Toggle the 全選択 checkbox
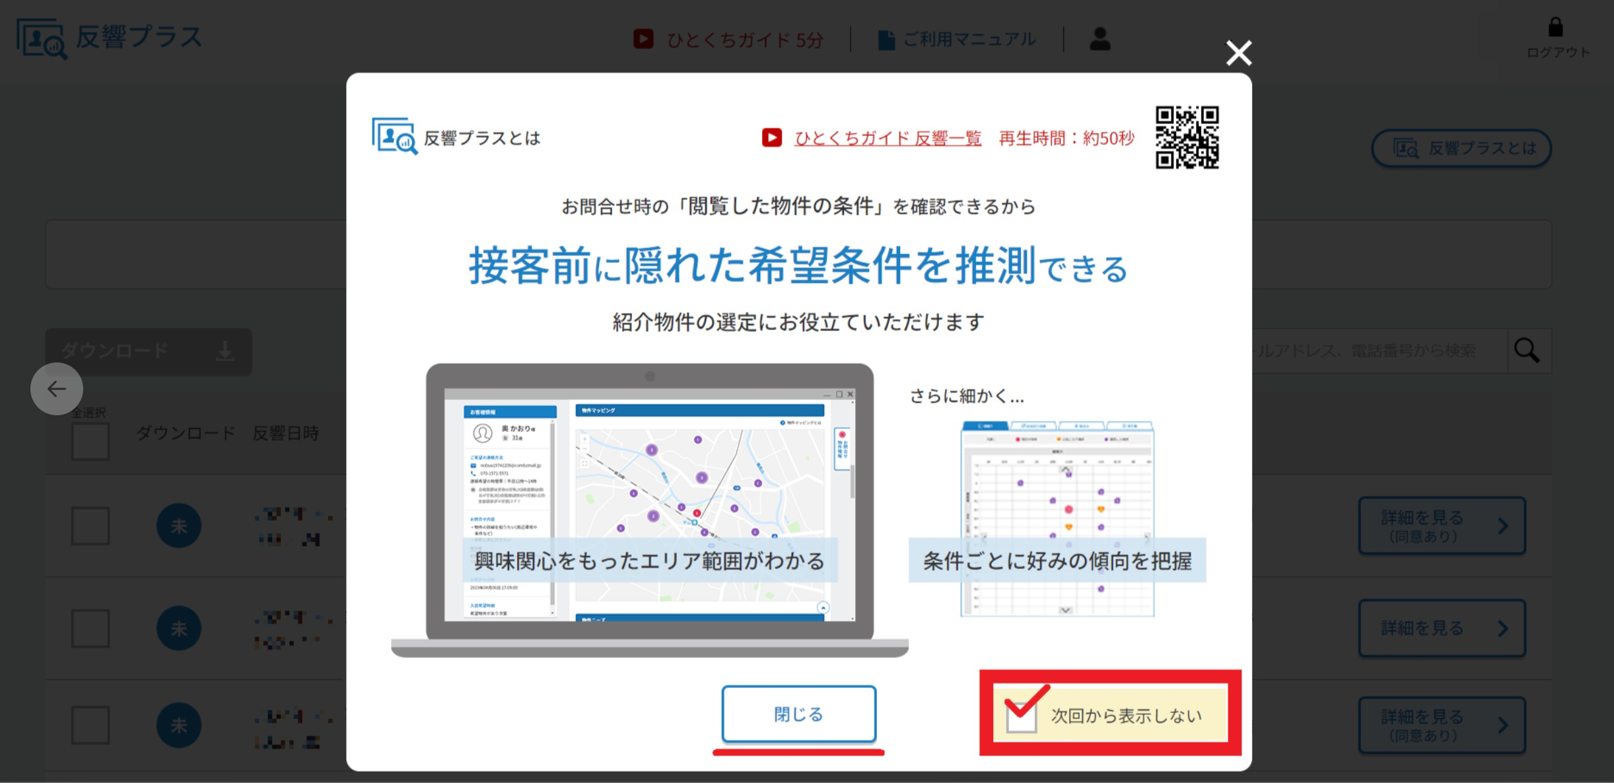Image resolution: width=1614 pixels, height=783 pixels. click(x=90, y=441)
